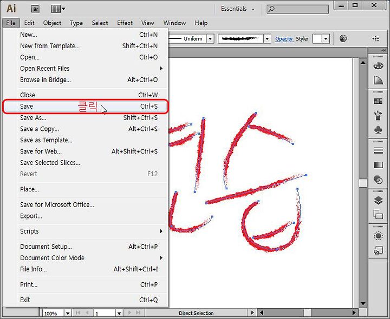Open the Edit menu
Viewport: 390px width, 319px height.
pos(29,23)
